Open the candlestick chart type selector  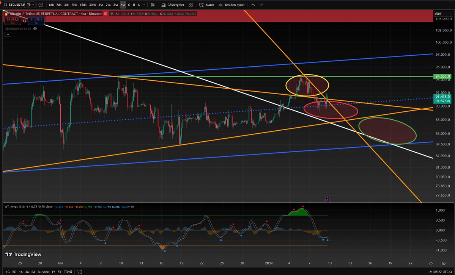153,5
